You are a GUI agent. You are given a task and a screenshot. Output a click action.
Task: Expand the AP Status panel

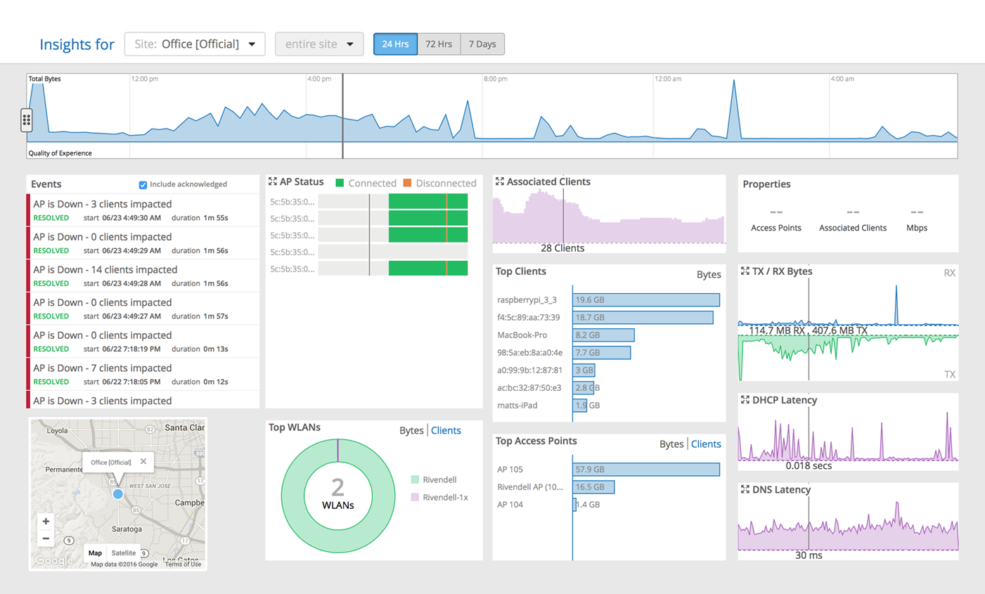(x=273, y=182)
